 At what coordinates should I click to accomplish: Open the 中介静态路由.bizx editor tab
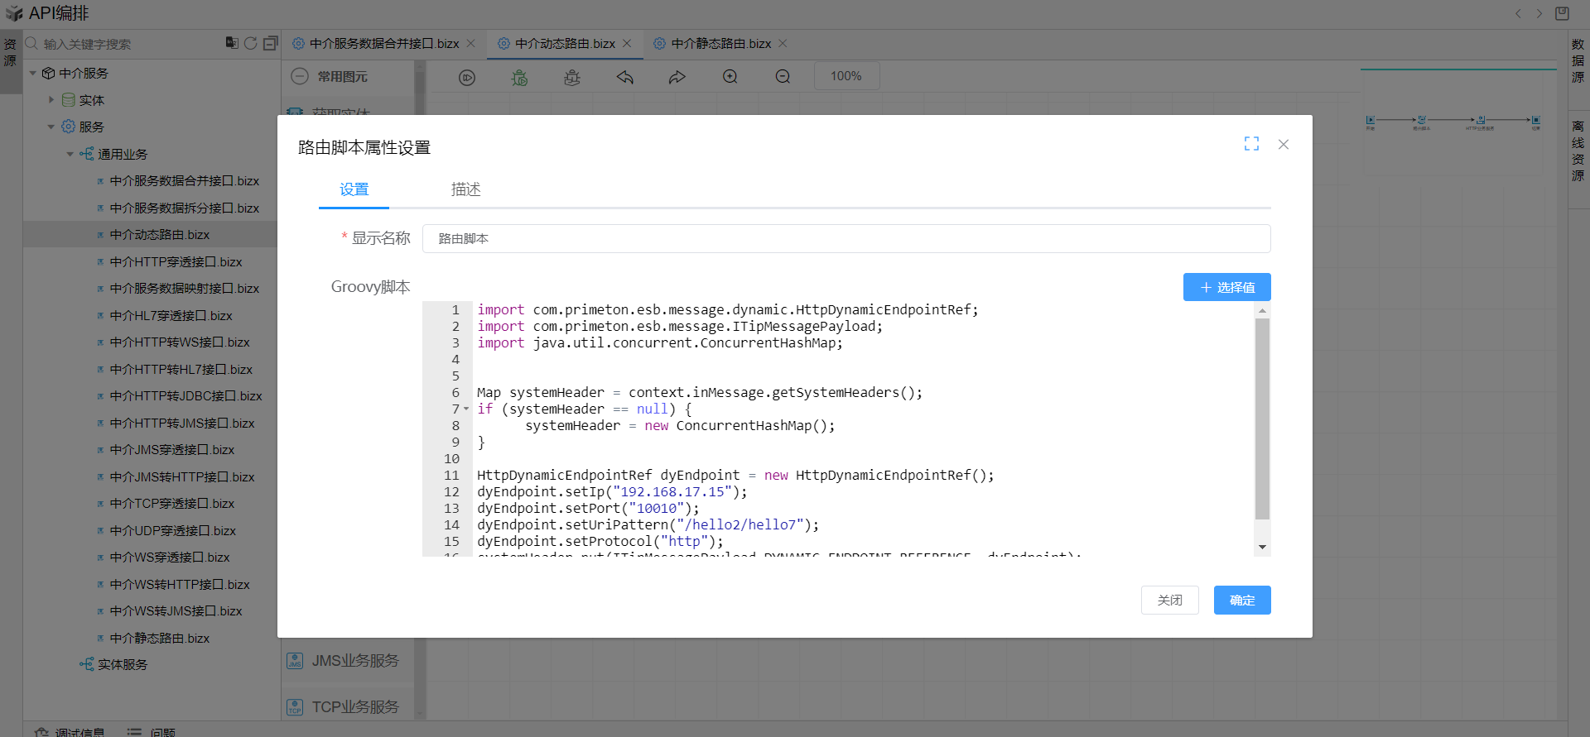720,43
